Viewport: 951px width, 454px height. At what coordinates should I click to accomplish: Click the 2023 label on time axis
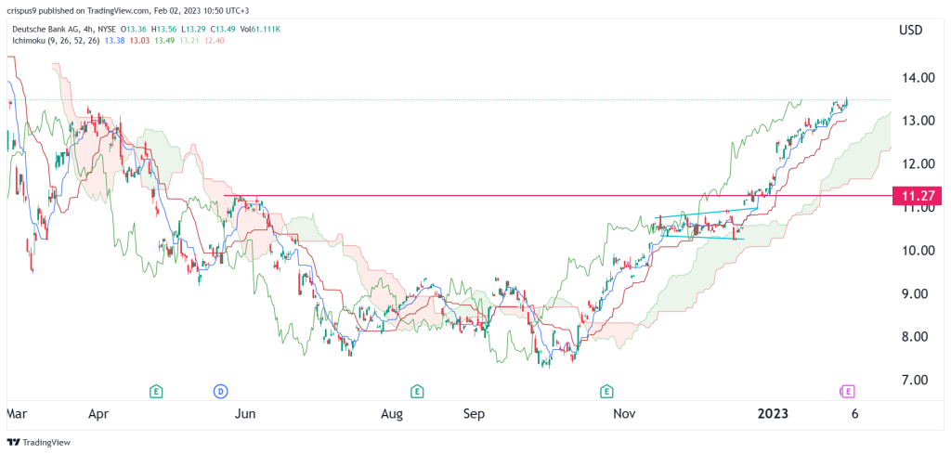coord(774,415)
